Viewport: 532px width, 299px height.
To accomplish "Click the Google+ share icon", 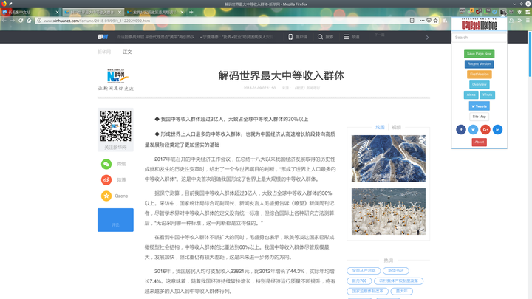I will [485, 129].
